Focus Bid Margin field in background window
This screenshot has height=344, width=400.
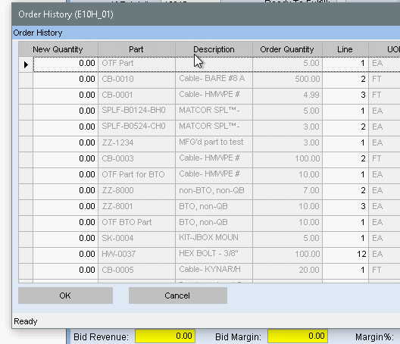coord(298,336)
